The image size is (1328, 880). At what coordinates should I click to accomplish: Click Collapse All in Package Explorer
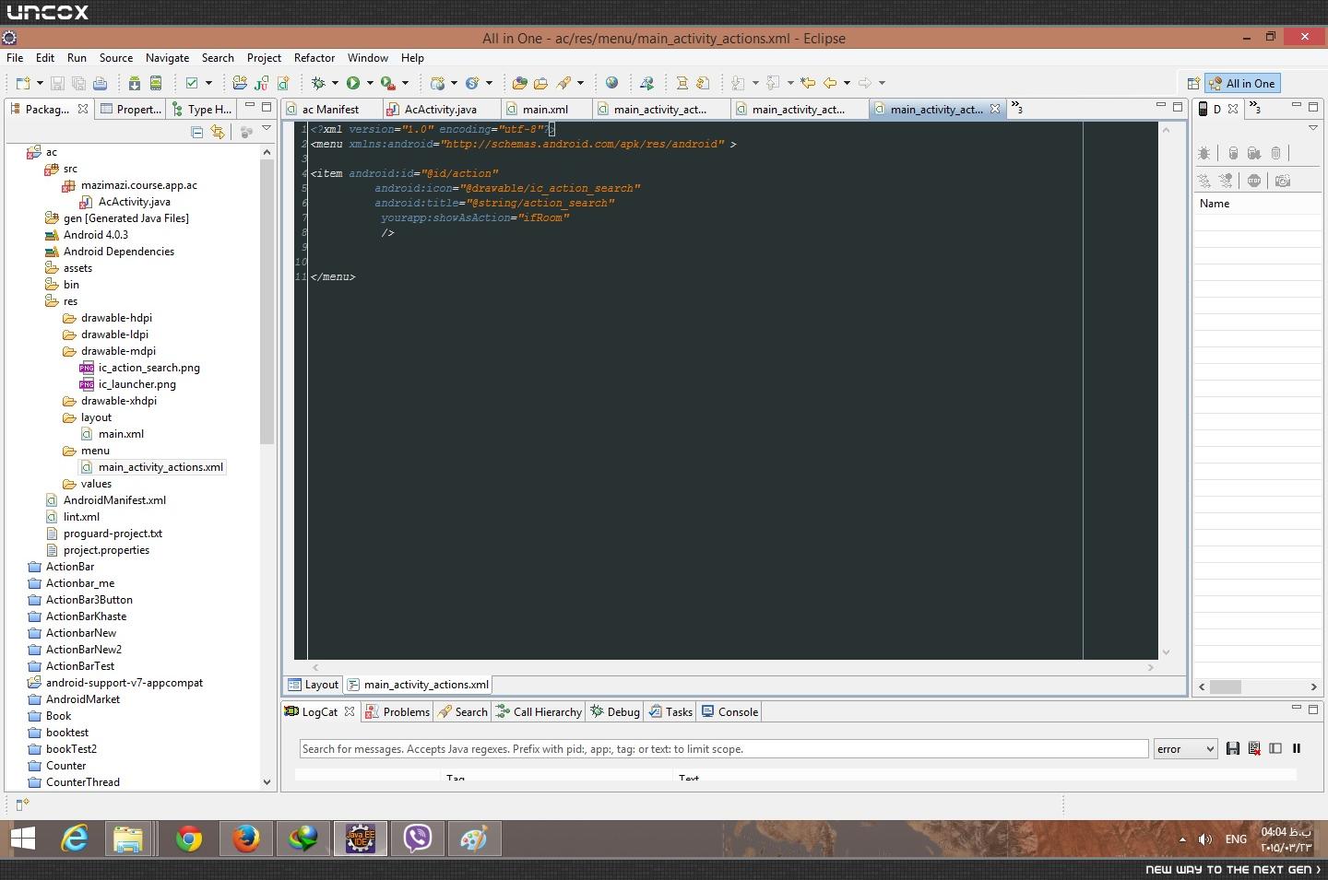(x=197, y=133)
